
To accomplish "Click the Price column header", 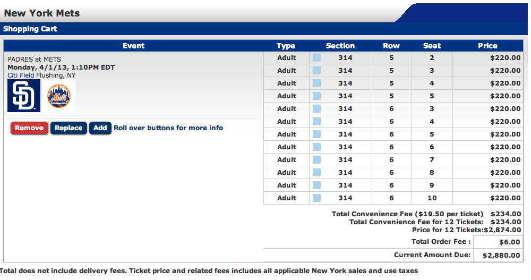I will 487,46.
